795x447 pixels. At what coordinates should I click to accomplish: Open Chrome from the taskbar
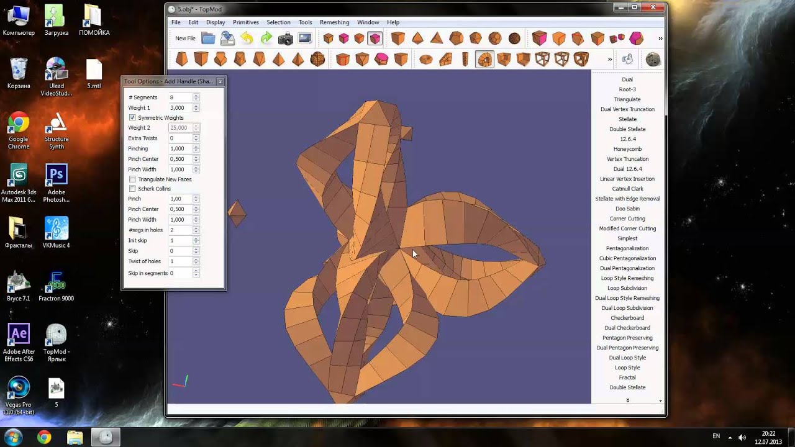point(44,437)
